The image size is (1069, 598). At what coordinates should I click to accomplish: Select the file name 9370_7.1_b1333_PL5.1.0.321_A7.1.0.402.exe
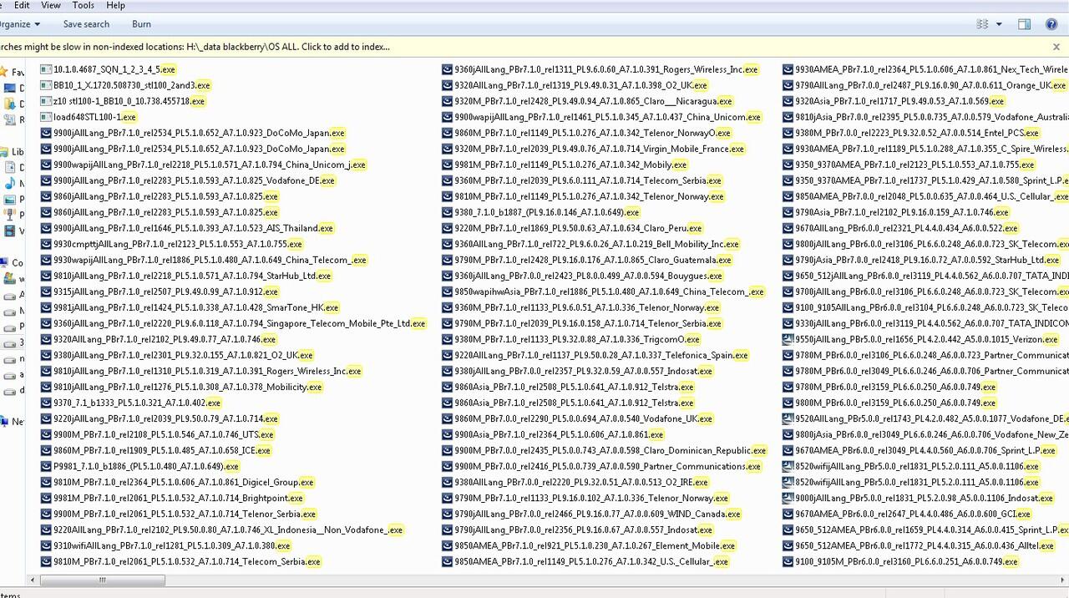pos(137,403)
